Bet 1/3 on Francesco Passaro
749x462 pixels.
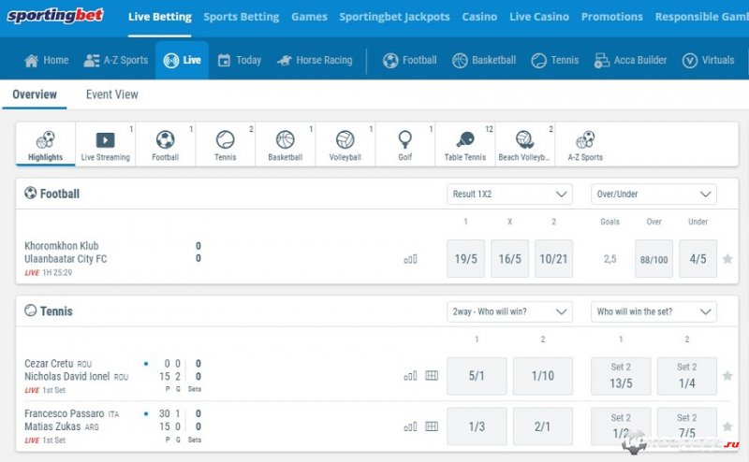tap(477, 426)
